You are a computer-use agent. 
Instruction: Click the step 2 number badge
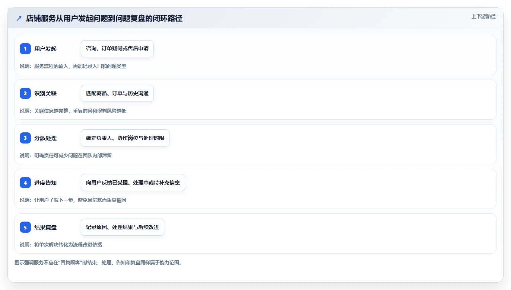click(25, 93)
